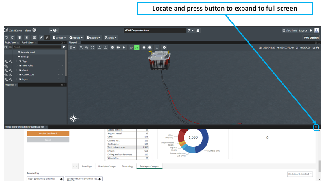Toggle the solid sphere shading mode
The image size is (323, 181).
(144, 48)
